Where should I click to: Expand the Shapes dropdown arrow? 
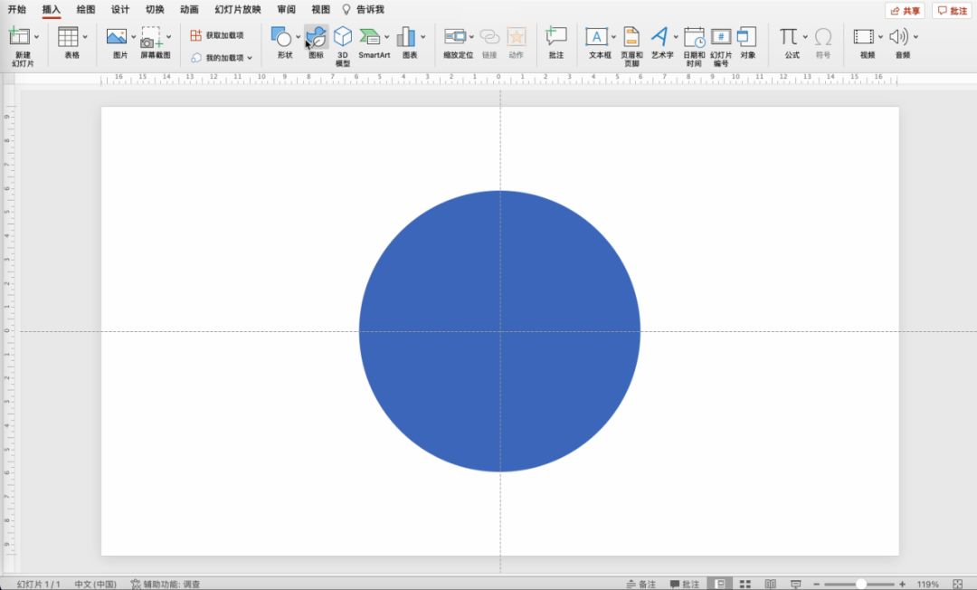298,37
